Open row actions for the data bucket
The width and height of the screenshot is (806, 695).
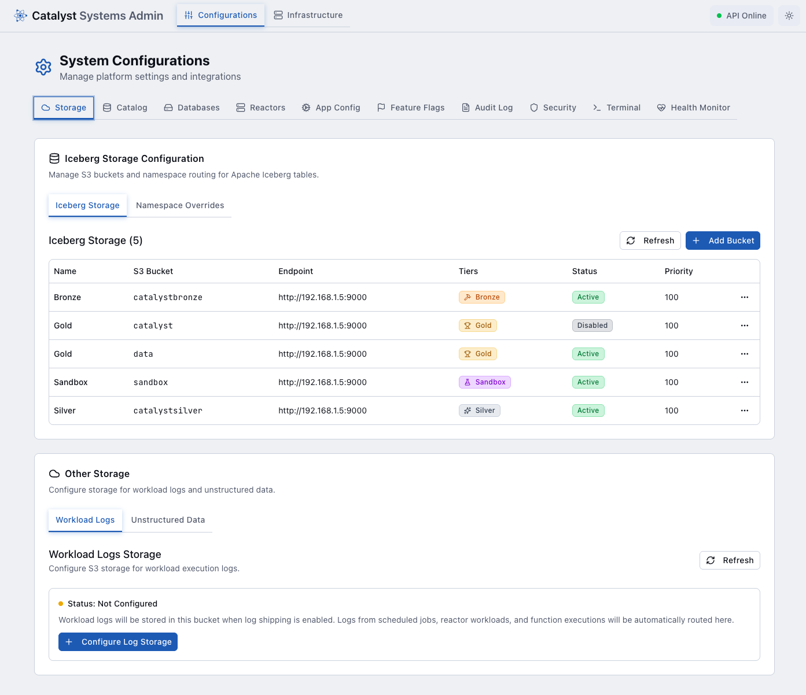(x=745, y=354)
